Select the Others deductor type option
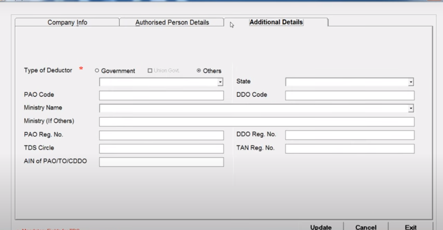The width and height of the screenshot is (443, 230). point(199,71)
